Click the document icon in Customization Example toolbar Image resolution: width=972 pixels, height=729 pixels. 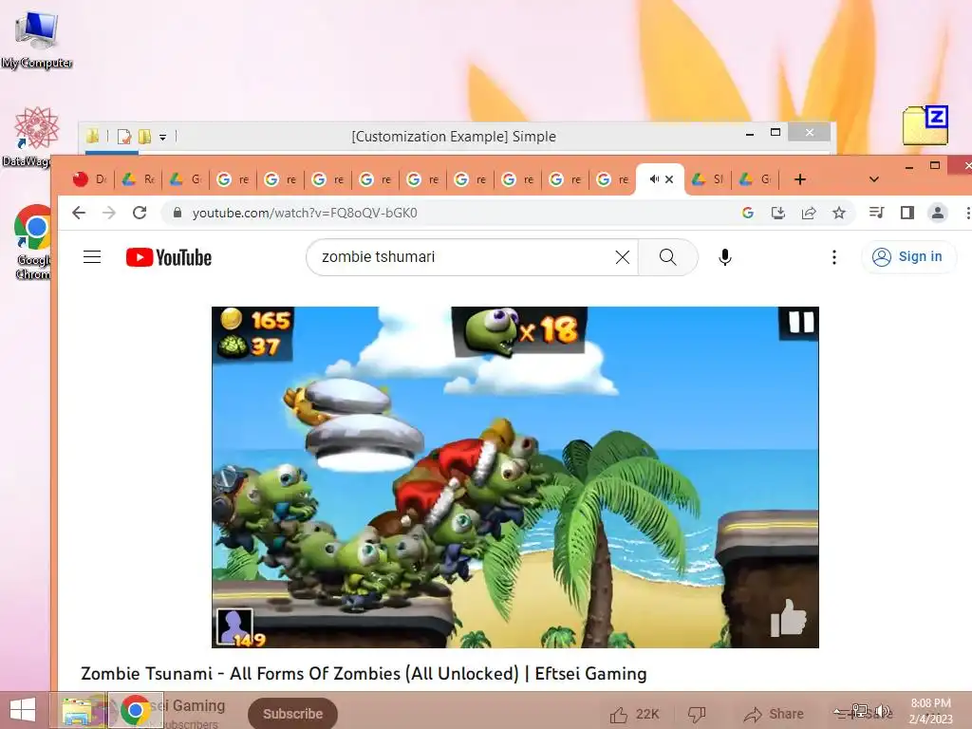124,136
